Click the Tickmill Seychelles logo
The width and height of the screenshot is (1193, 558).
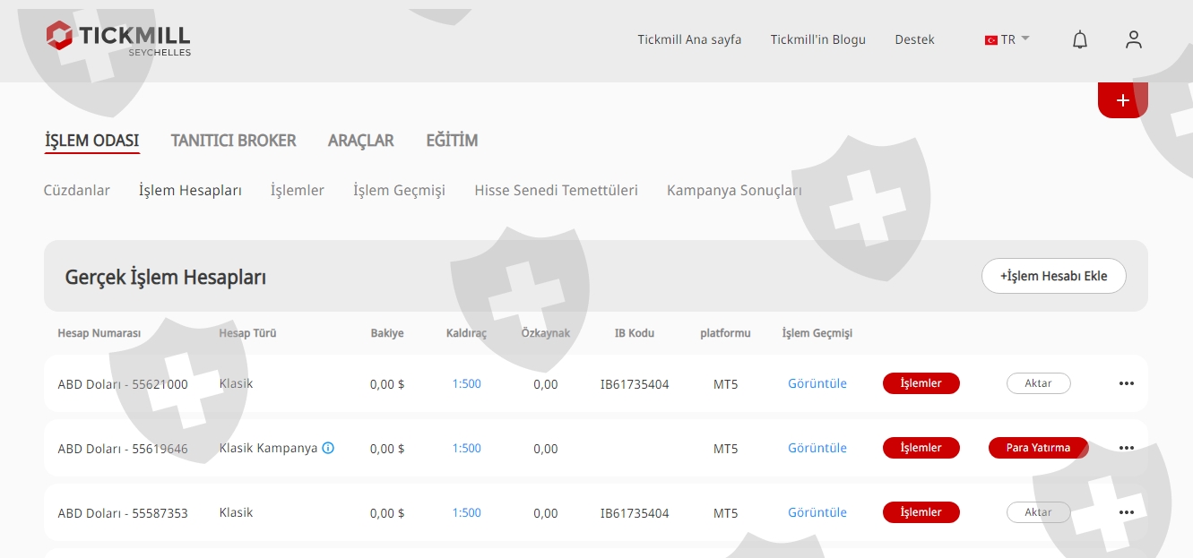[117, 38]
